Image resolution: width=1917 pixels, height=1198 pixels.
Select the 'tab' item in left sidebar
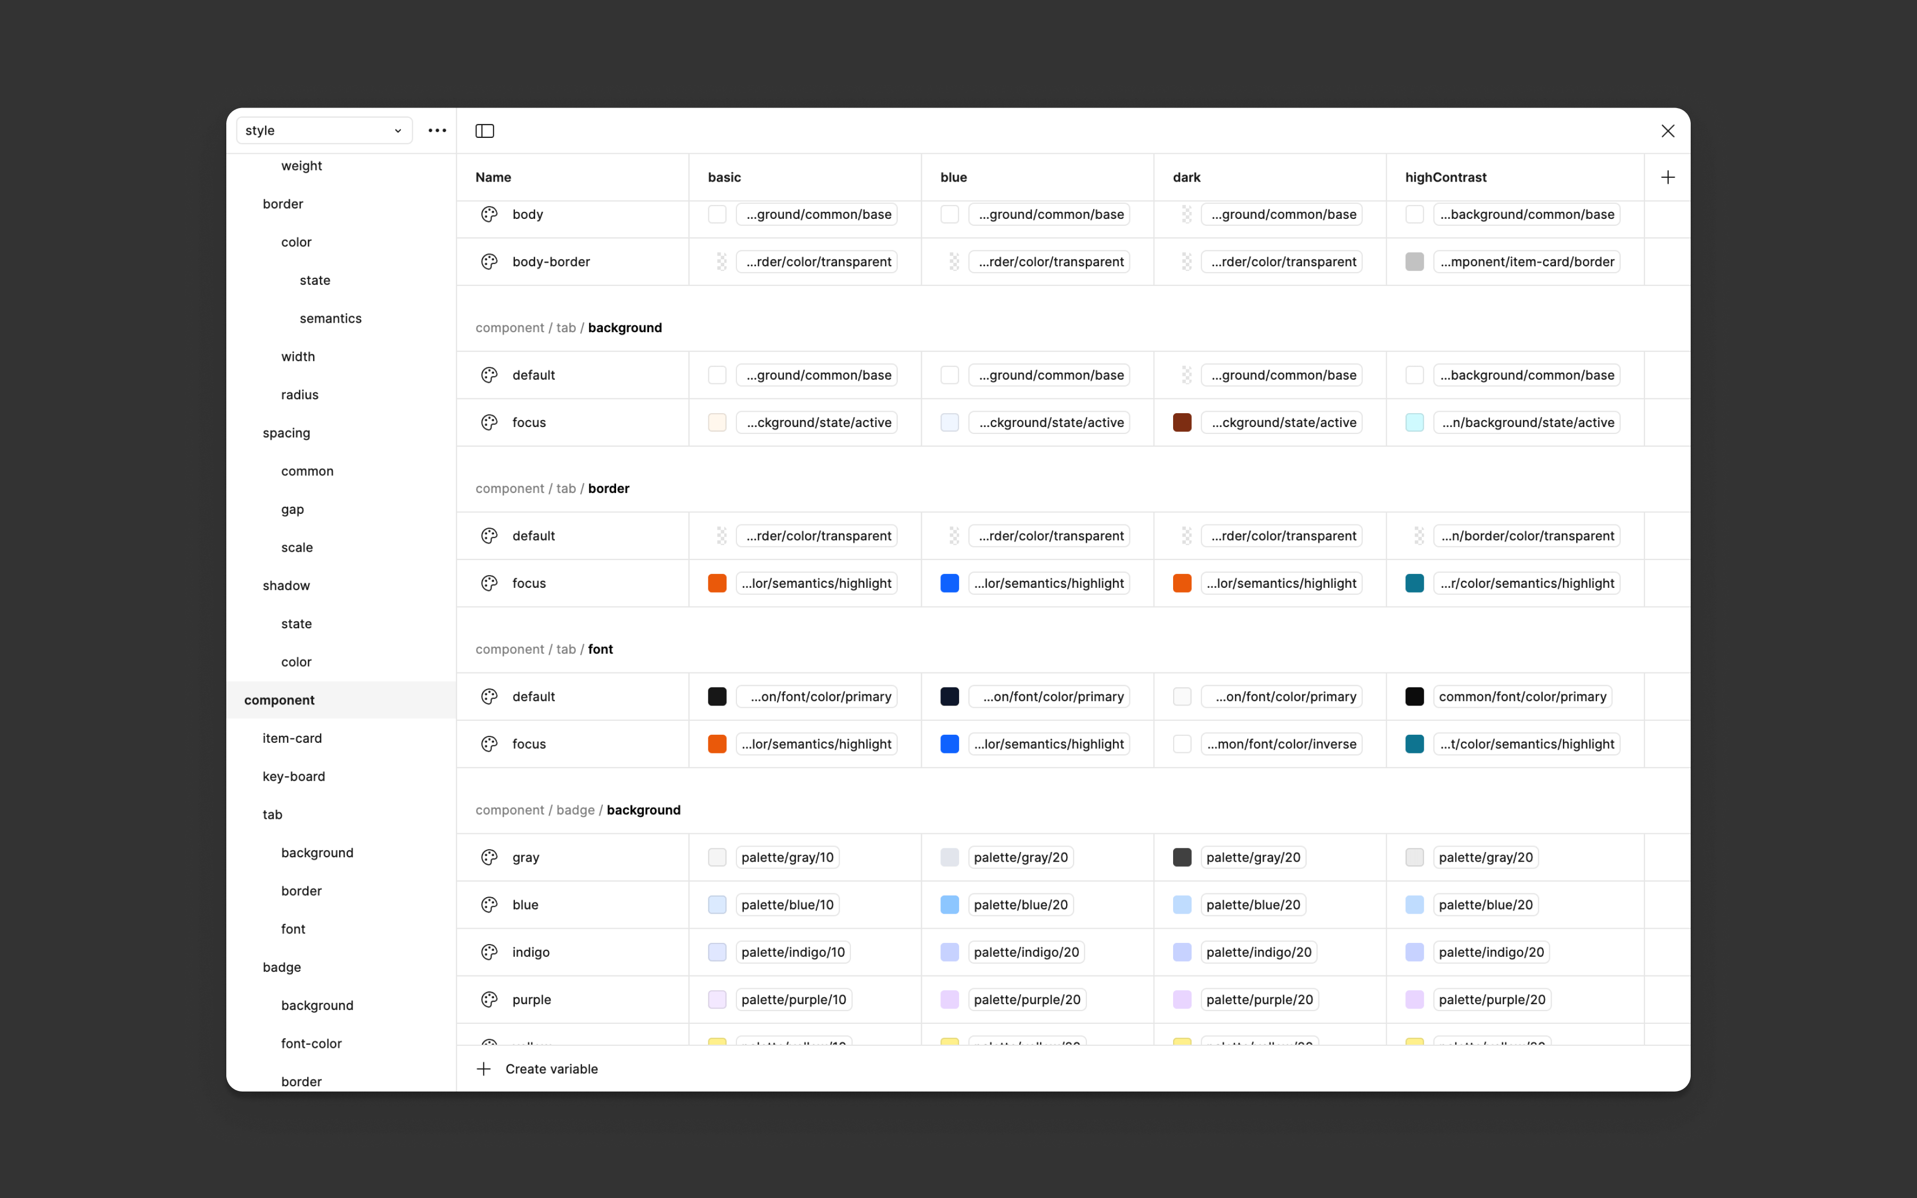click(x=272, y=813)
